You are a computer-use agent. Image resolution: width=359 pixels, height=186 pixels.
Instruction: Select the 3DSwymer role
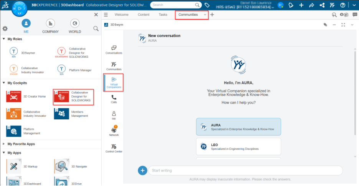point(22,52)
